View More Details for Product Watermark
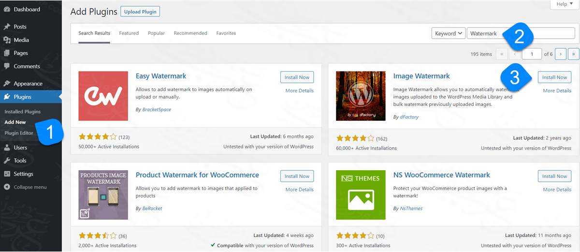The image size is (580, 252). pos(300,190)
